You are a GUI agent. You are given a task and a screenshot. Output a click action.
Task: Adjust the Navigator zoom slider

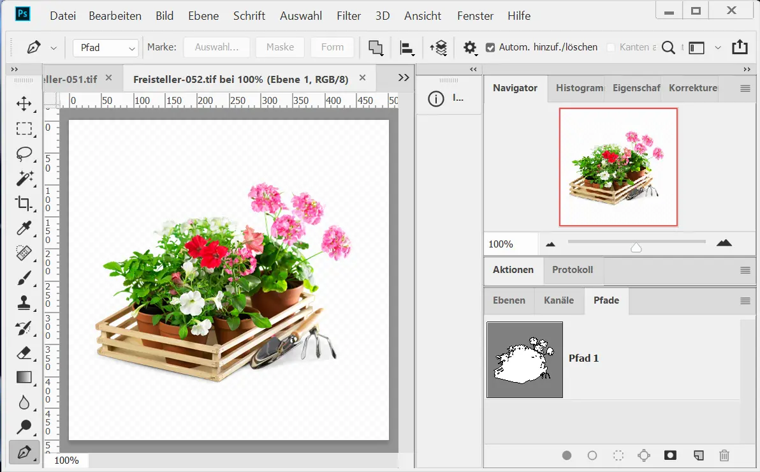point(636,247)
